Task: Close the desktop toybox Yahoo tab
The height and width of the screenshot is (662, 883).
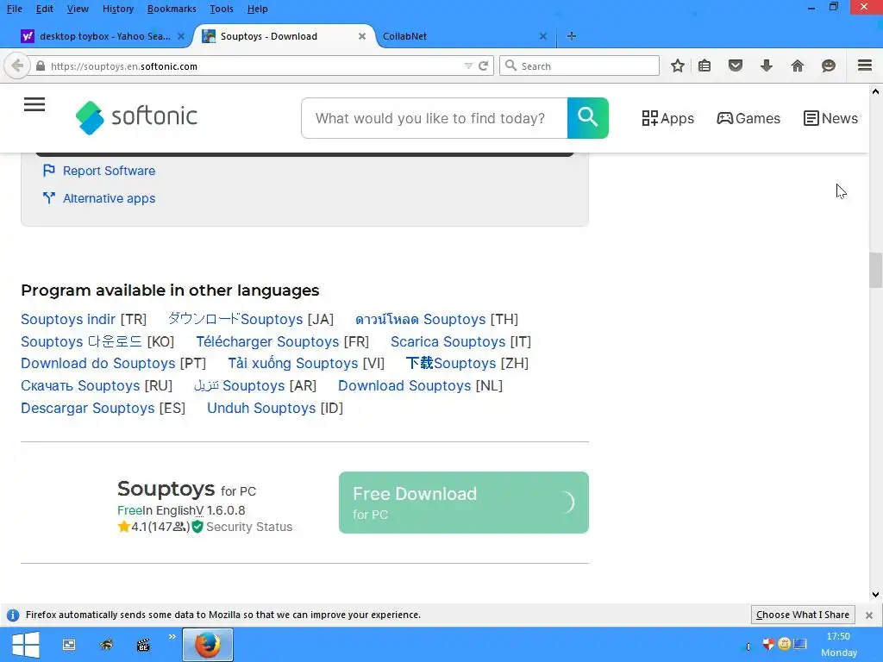Action: (x=181, y=36)
